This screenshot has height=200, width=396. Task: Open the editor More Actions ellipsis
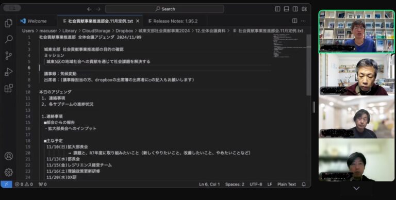303,21
